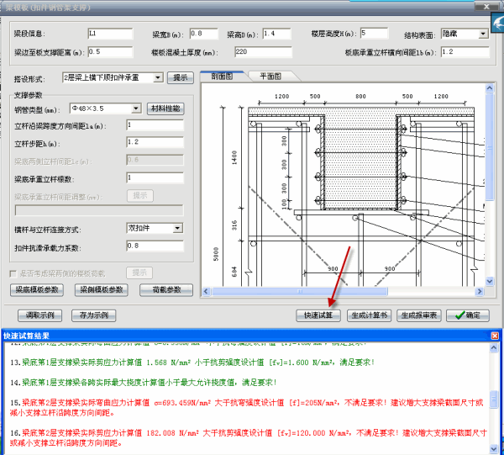Click the results panel scrollbar up arrow

494,347
